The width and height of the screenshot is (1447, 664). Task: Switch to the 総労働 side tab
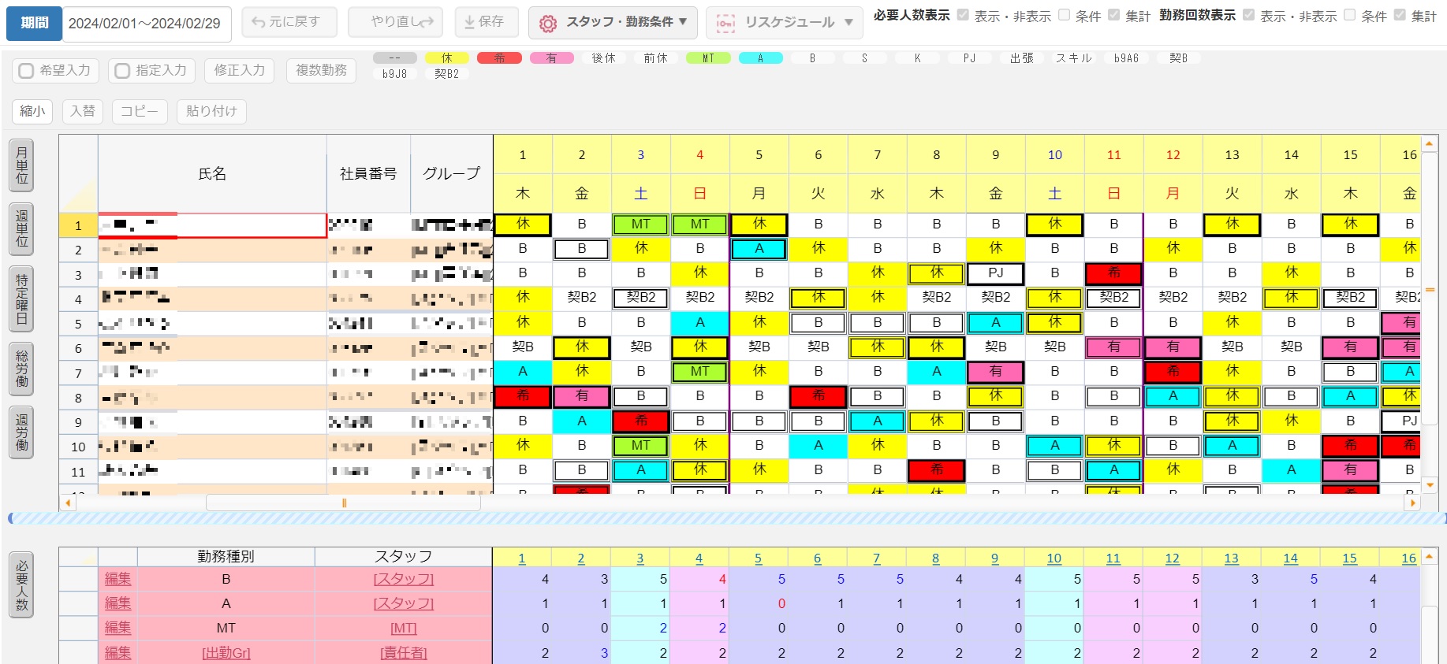21,369
